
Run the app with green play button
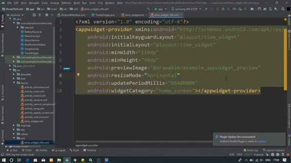pyautogui.click(x=206, y=9)
